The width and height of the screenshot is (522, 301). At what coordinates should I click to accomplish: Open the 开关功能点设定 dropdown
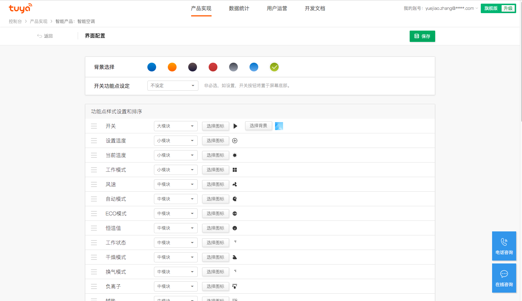pos(173,86)
